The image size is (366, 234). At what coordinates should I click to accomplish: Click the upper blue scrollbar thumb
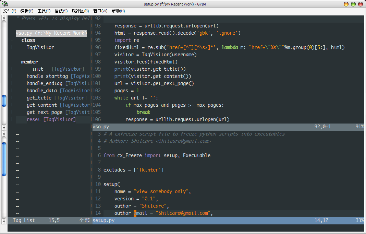pyautogui.click(x=4, y=101)
